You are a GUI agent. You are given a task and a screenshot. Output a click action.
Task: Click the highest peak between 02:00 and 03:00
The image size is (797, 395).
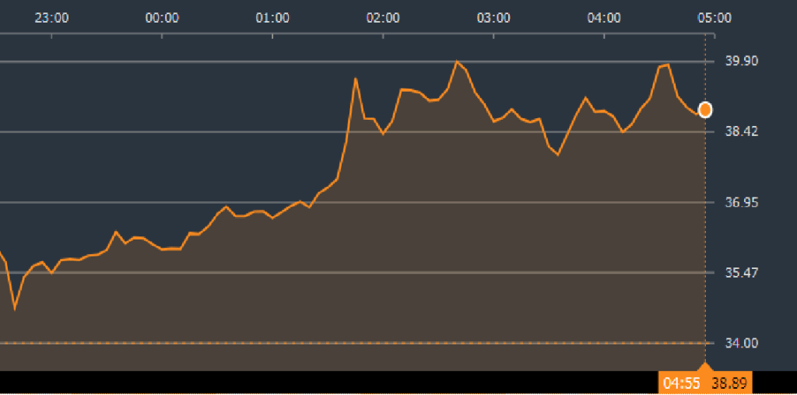(457, 61)
